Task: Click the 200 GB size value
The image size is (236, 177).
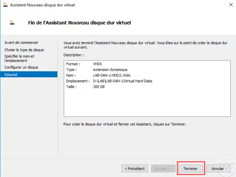Action: click(x=99, y=87)
